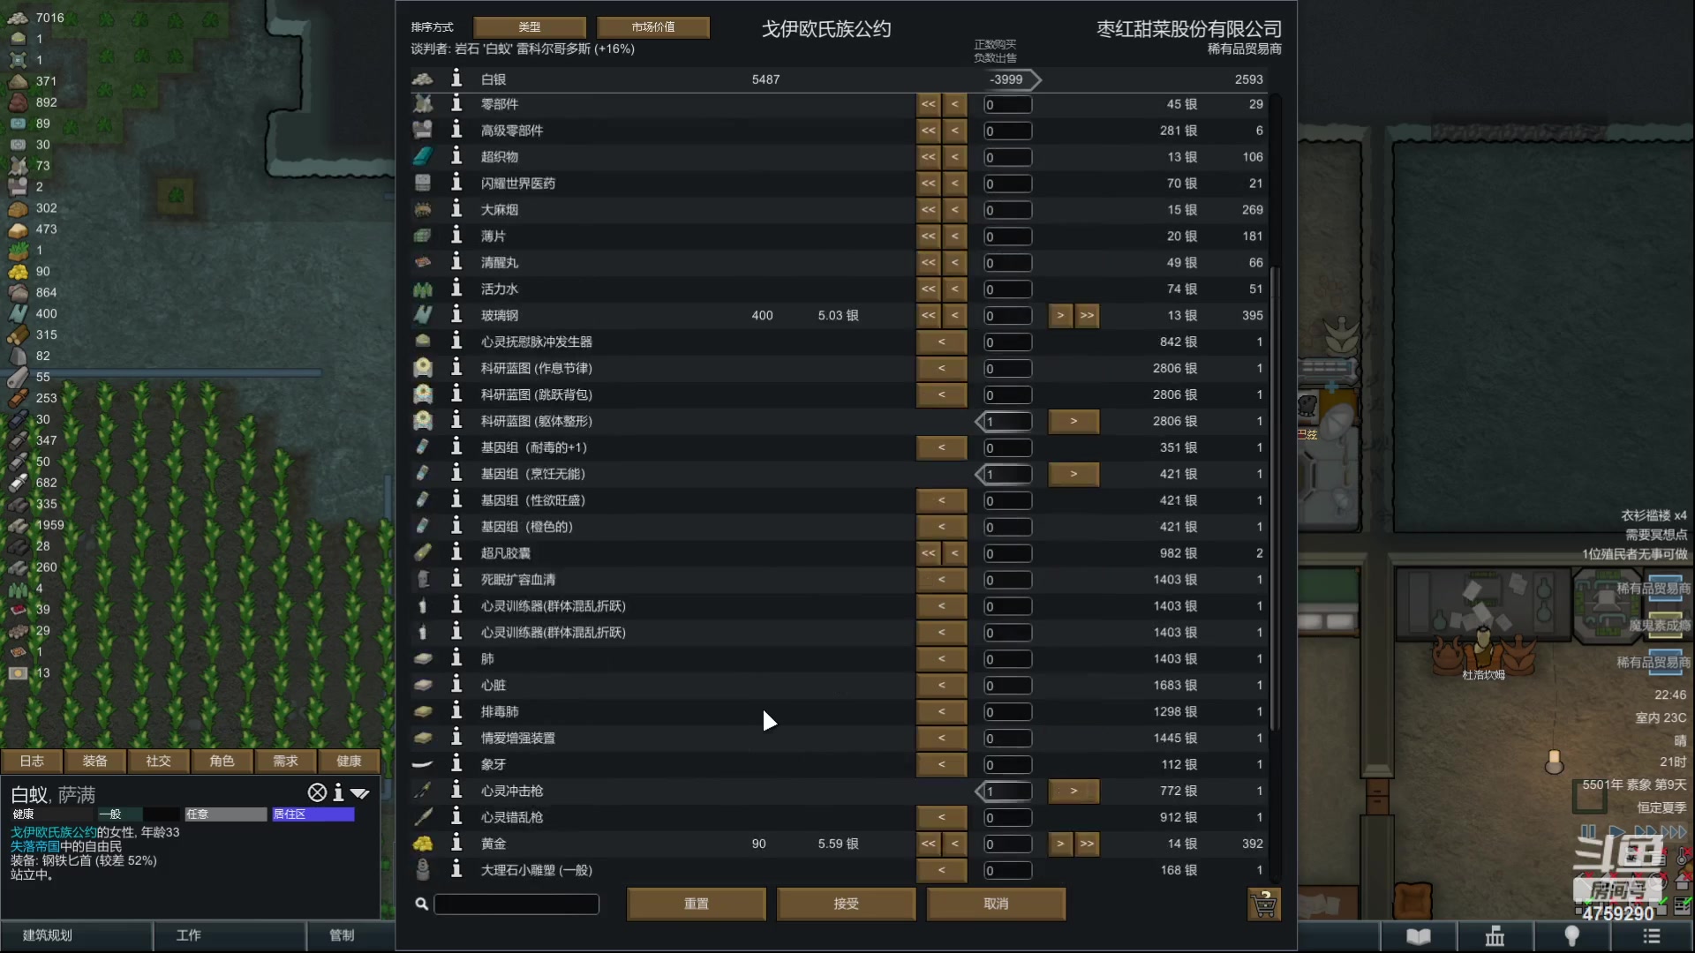The image size is (1695, 953).
Task: Open info for 黄金 item
Action: coord(456,844)
